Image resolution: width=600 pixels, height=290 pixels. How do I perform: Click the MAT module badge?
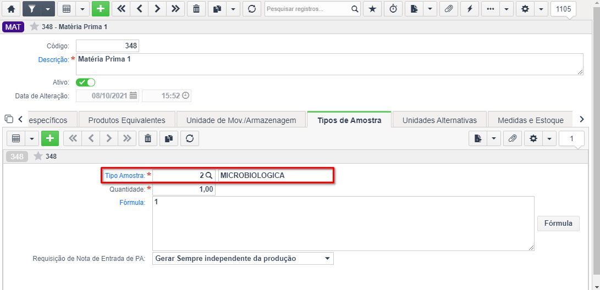[x=13, y=27]
